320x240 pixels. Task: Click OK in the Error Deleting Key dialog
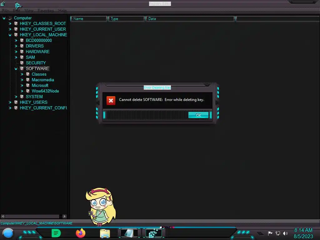198,115
